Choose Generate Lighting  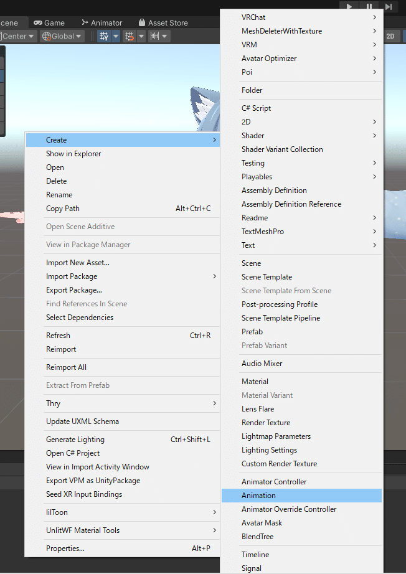click(123, 440)
